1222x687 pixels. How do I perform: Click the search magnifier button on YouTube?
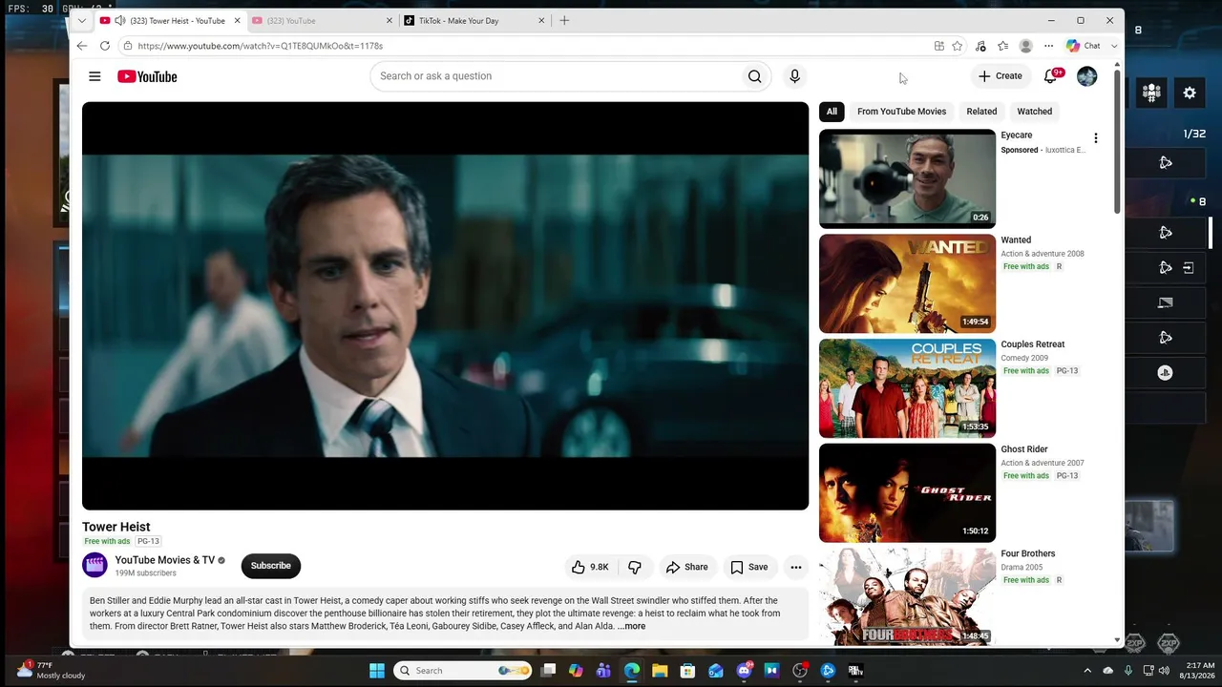pos(754,76)
